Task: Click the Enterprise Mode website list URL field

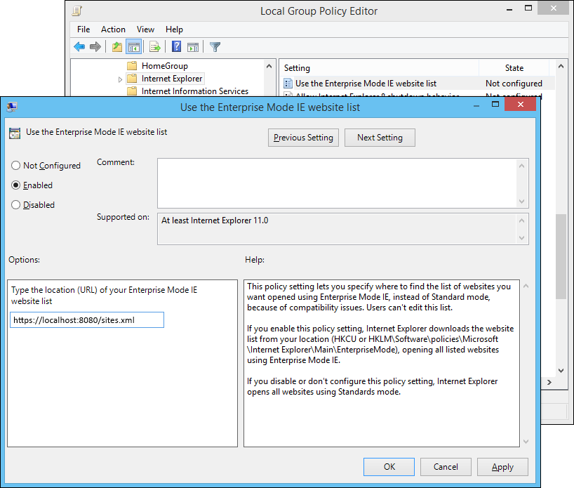Action: pos(86,319)
